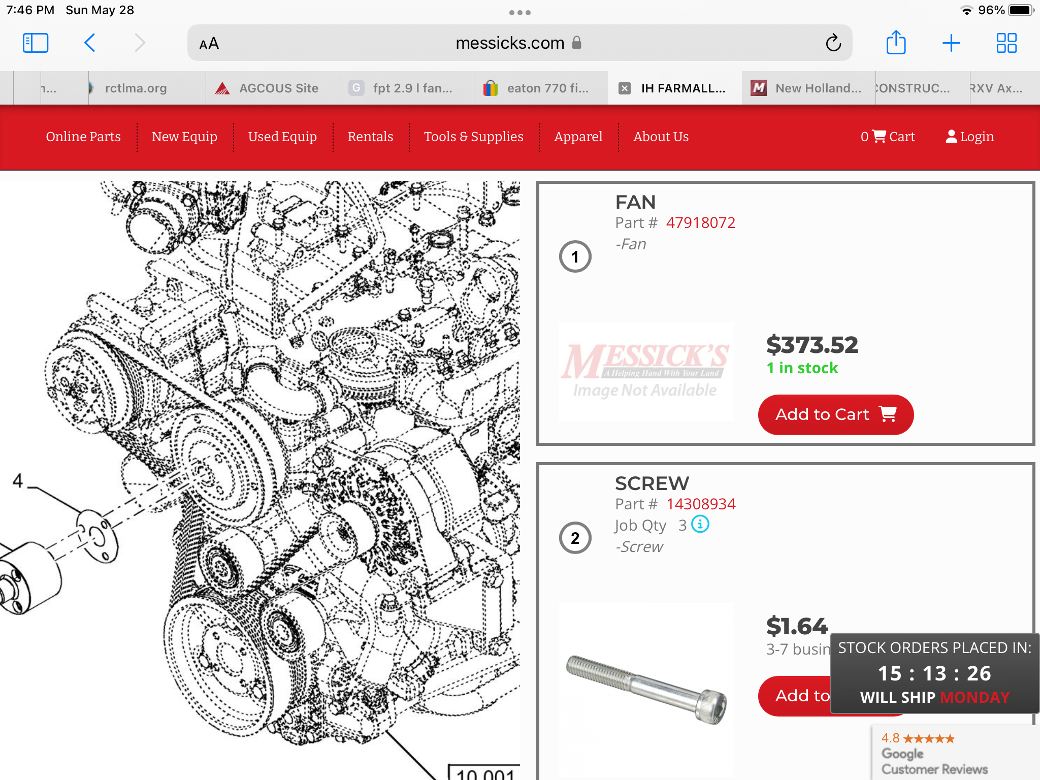
Task: Go forward to the next page
Action: coord(140,43)
